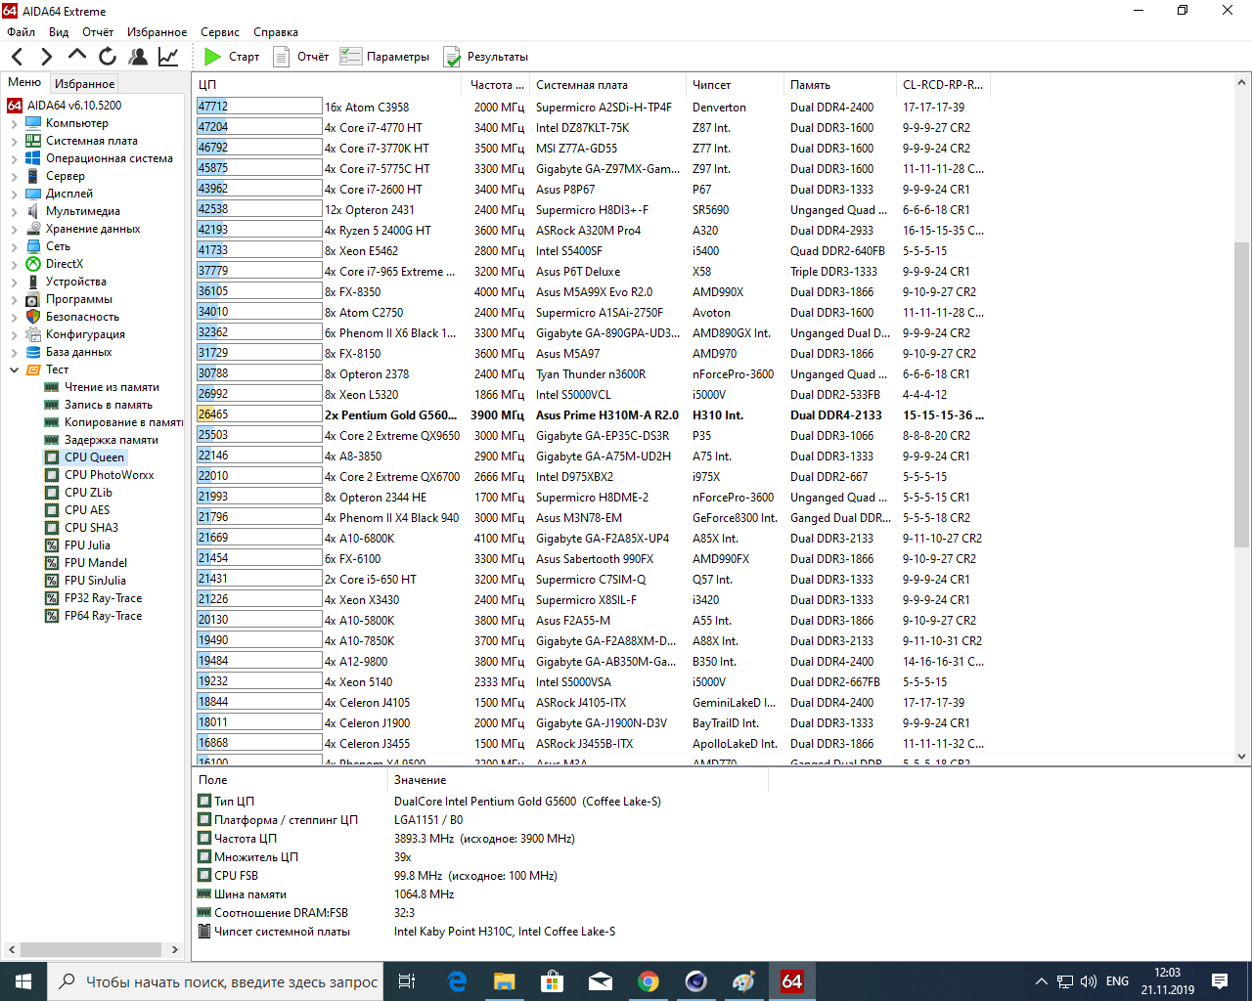The width and height of the screenshot is (1252, 1001).
Task: Click sidebar horizontal scrollbar right arrow
Action: tap(175, 949)
